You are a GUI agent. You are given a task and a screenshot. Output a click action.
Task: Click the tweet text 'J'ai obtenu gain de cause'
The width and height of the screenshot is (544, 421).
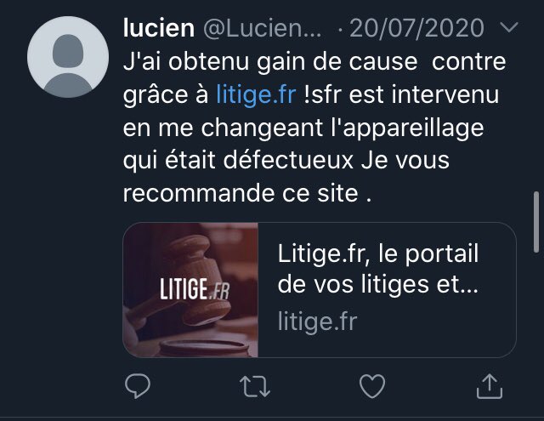(270, 62)
